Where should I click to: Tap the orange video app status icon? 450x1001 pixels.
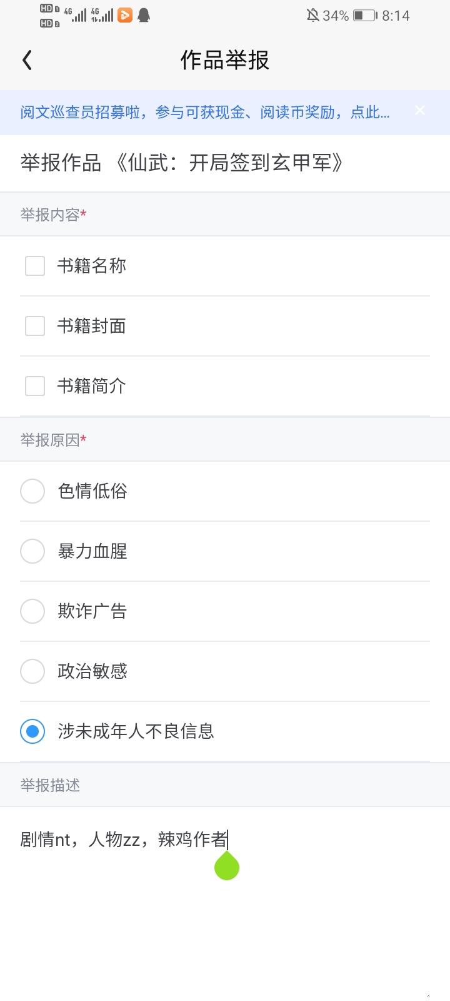click(x=126, y=15)
